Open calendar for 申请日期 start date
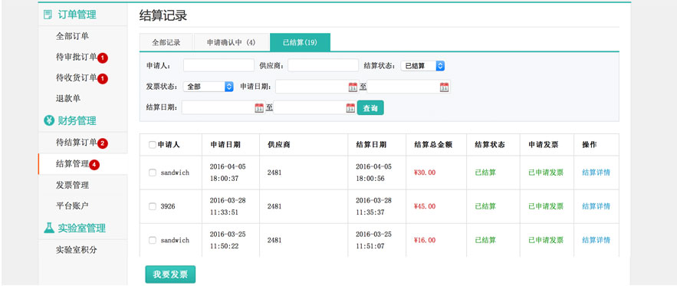 tap(353, 87)
